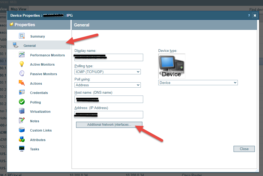This screenshot has height=176, width=263.
Task: Click the Performance Monitors chart icon
Action: (22, 55)
